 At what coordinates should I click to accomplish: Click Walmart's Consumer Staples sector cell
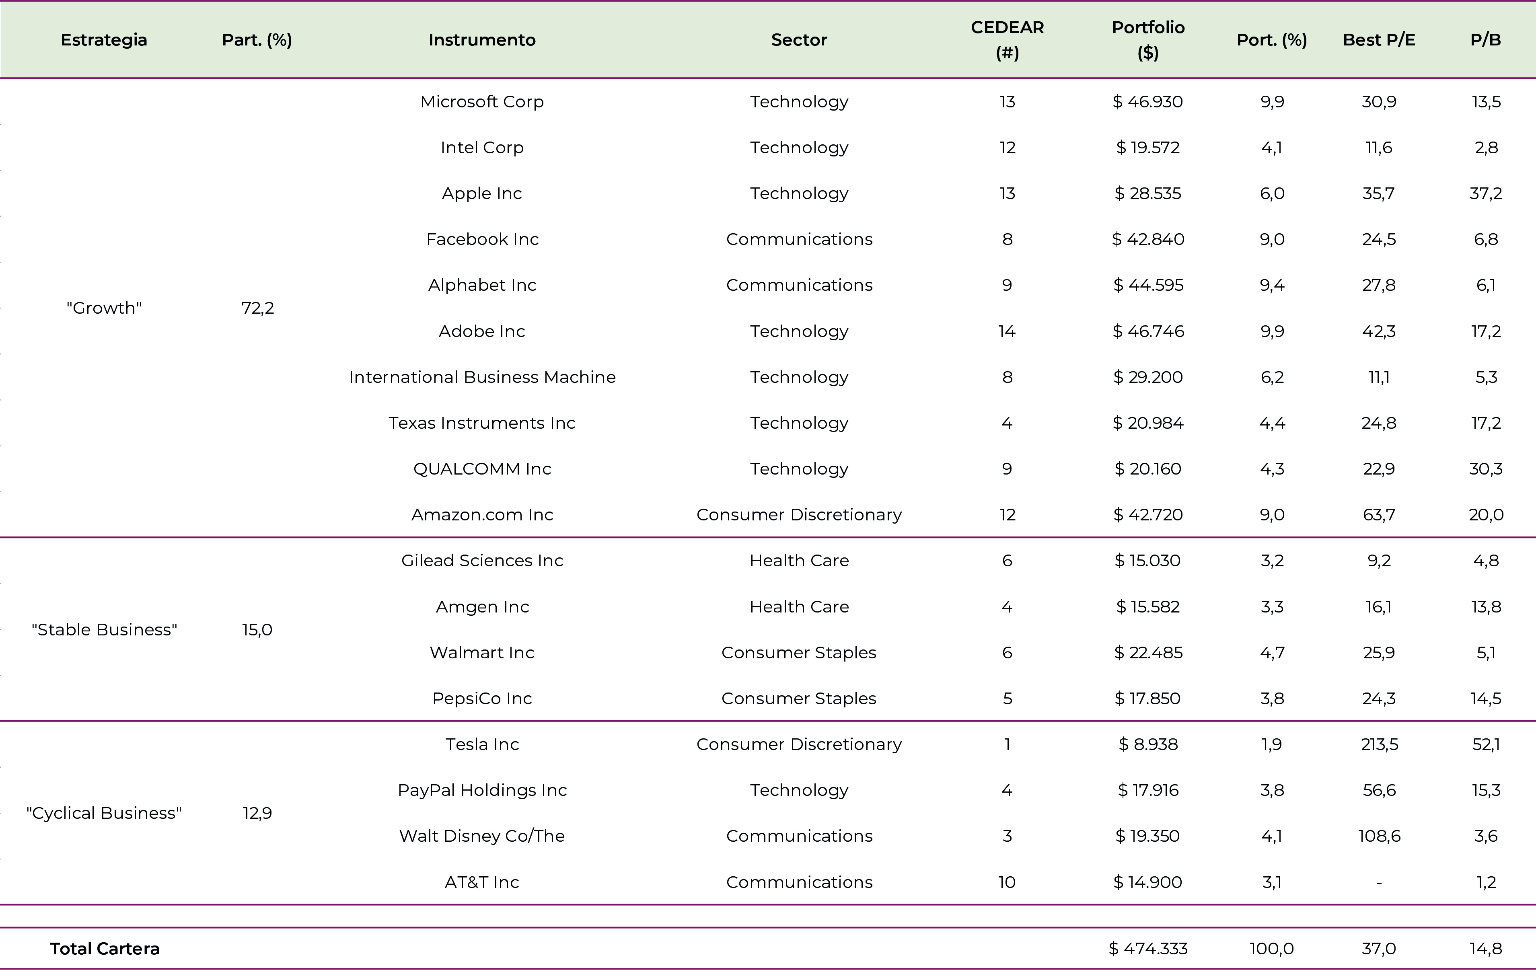799,652
